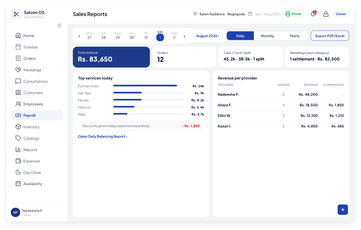The image size is (361, 230).
Task: Click the Full Hair Color progress bar
Action: coord(149,86)
